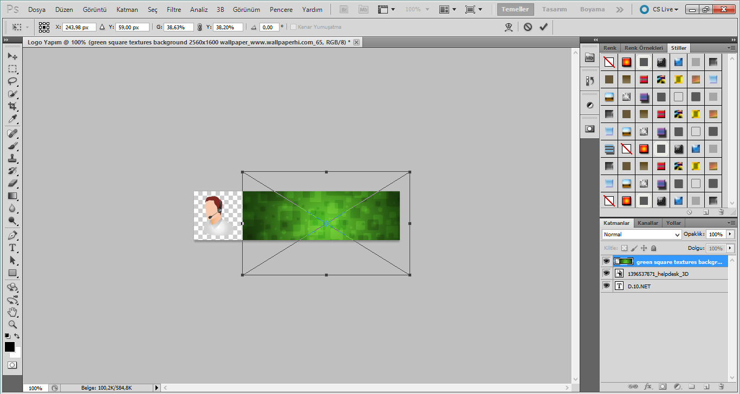Select the Gradient tool
Viewport: 740px width, 394px height.
point(12,196)
